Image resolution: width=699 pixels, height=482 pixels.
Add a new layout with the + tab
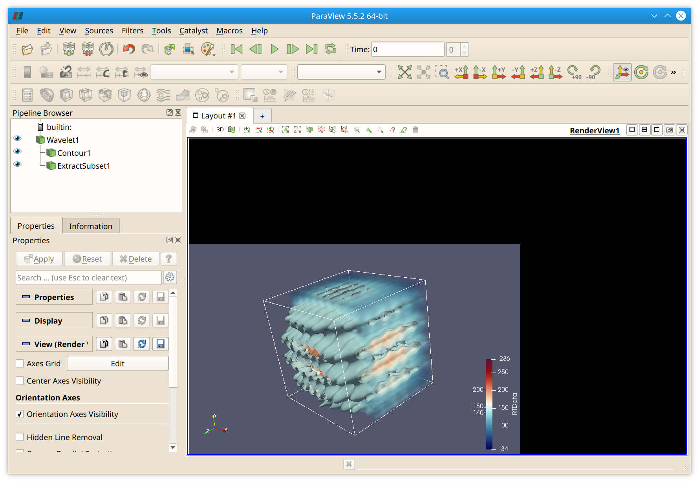(262, 116)
